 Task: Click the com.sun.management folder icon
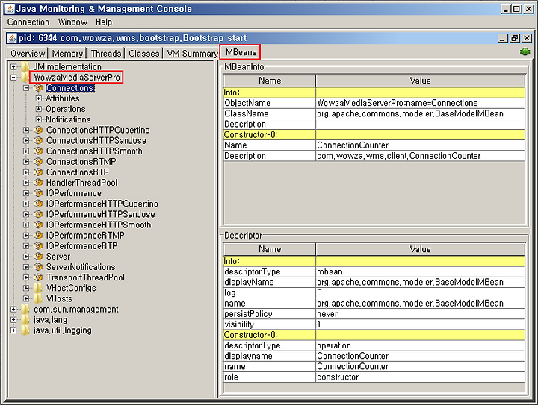coord(25,309)
